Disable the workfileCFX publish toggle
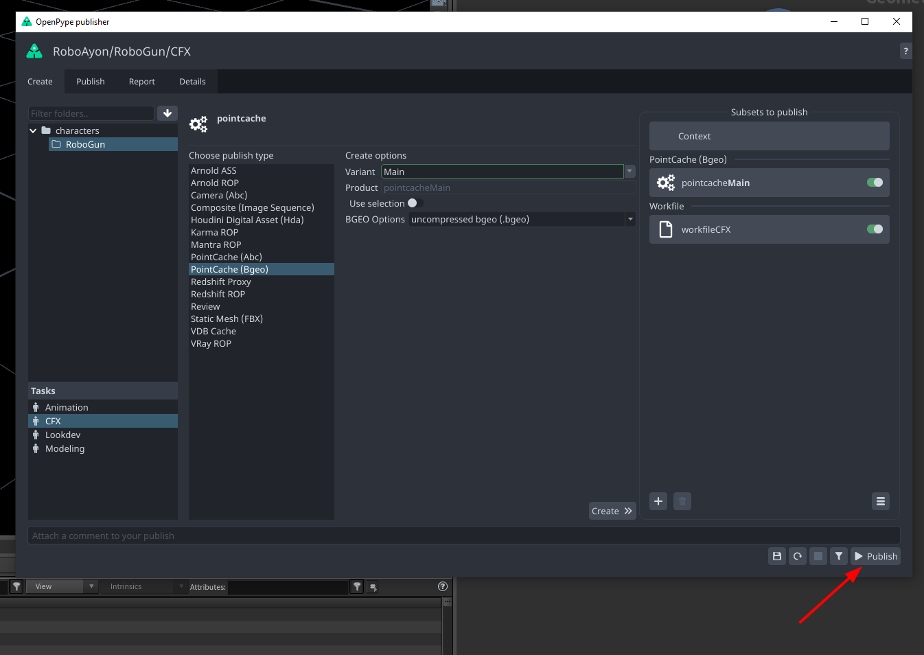 pos(874,229)
